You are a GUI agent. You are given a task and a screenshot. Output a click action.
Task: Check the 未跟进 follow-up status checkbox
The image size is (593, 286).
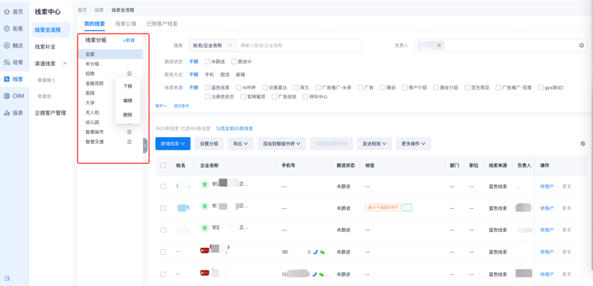pos(207,61)
